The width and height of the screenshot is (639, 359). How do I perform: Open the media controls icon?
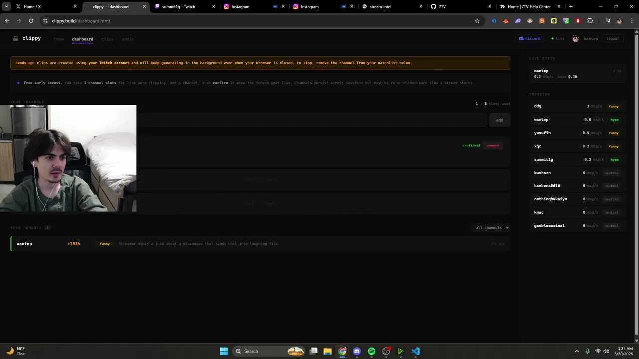608,21
